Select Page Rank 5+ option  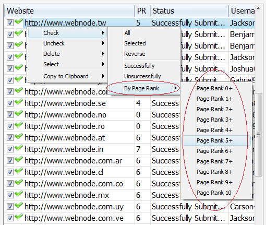click(216, 140)
